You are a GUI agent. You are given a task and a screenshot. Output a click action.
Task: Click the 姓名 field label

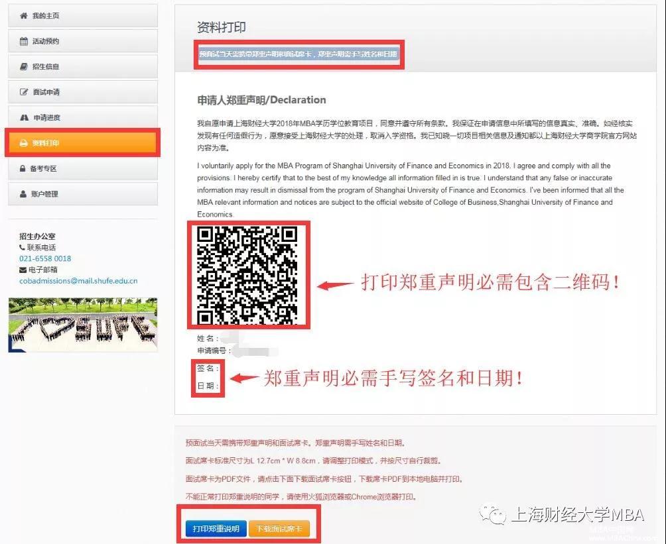click(208, 338)
